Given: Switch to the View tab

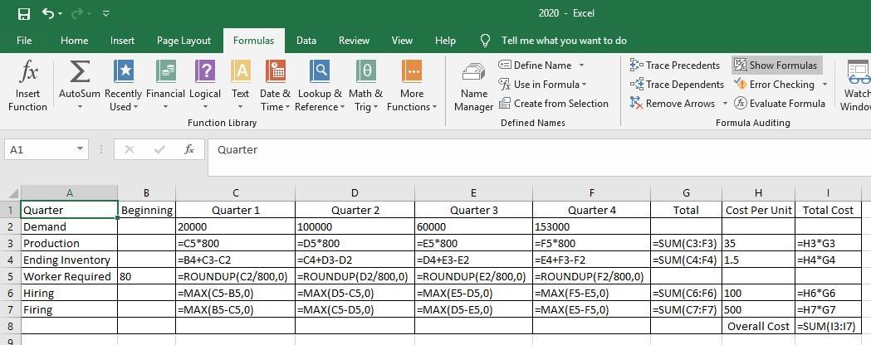Looking at the screenshot, I should click(x=402, y=41).
